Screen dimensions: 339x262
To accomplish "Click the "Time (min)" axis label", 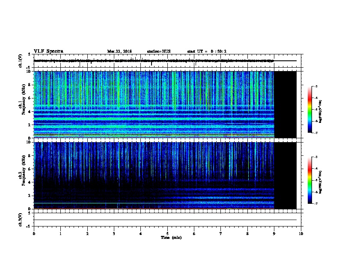I will [x=171, y=238].
